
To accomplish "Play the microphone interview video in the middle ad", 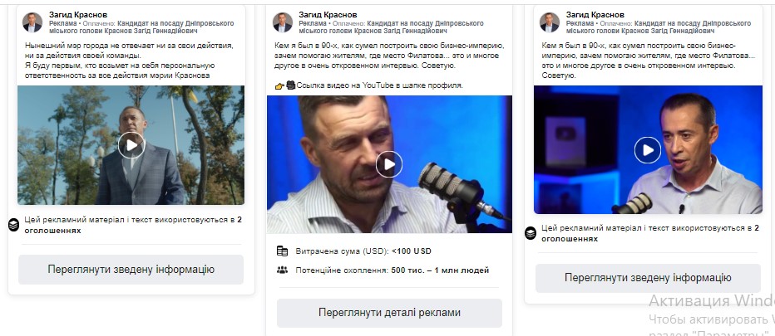I will click(389, 164).
